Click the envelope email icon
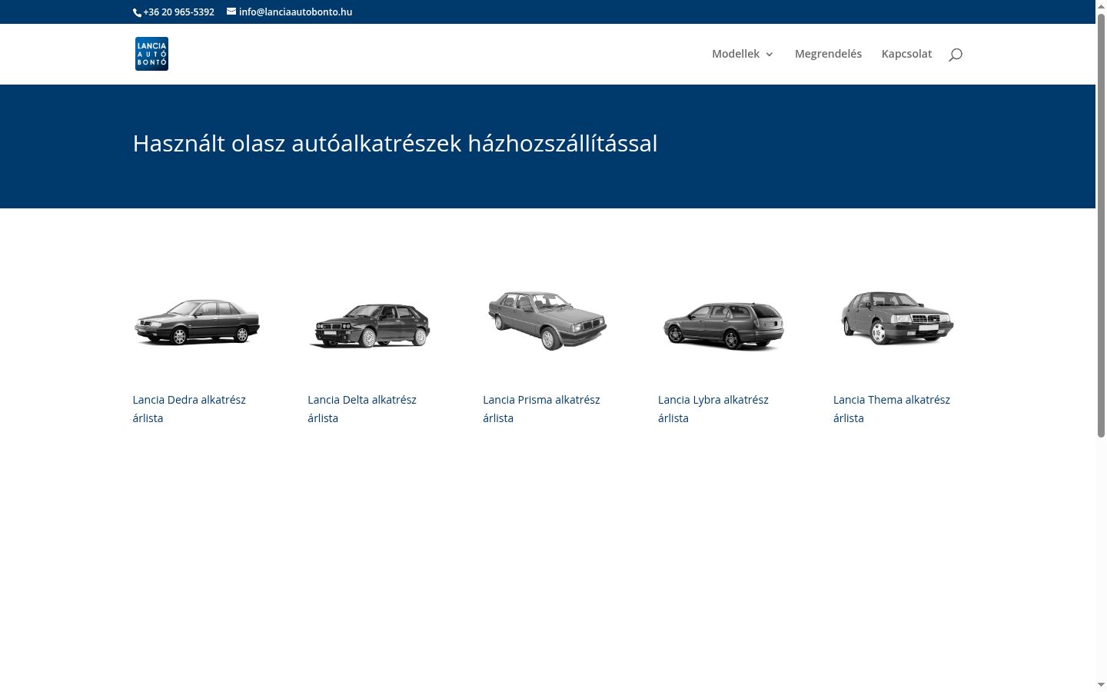Viewport: 1107px width, 692px height. [x=231, y=12]
